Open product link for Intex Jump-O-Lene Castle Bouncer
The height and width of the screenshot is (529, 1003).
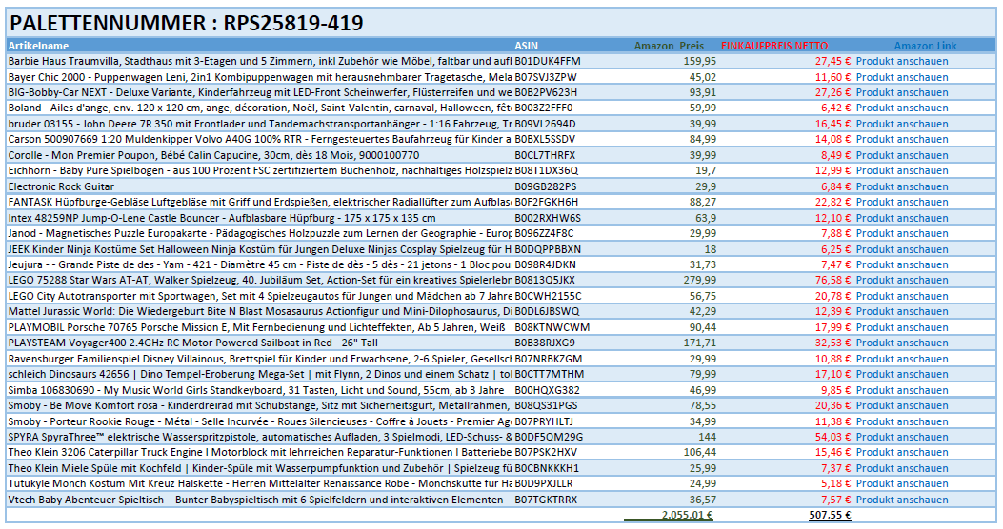click(901, 218)
